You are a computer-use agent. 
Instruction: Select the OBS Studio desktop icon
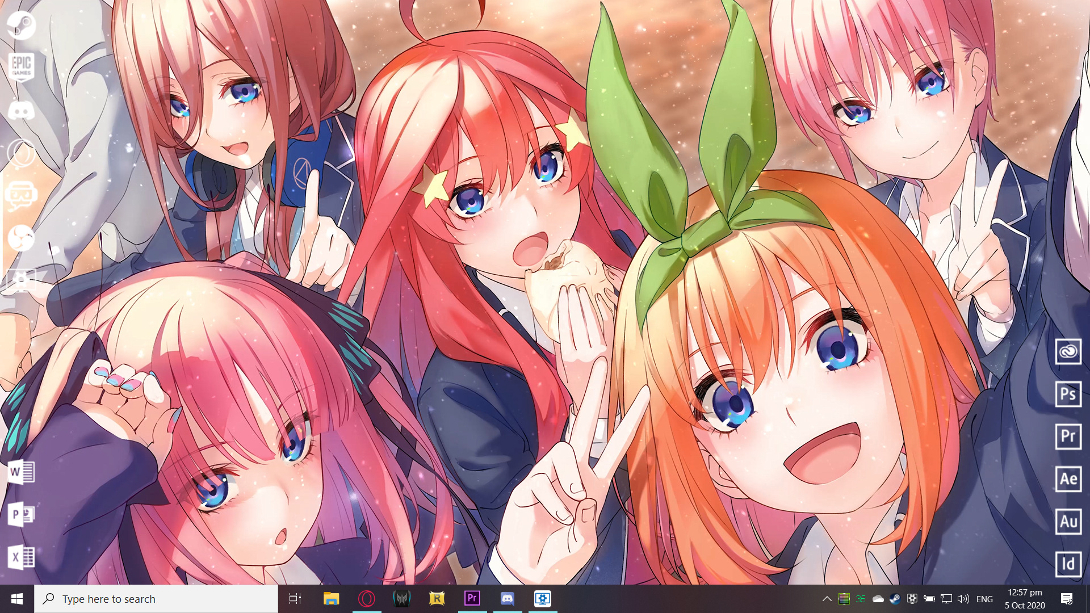pos(21,238)
